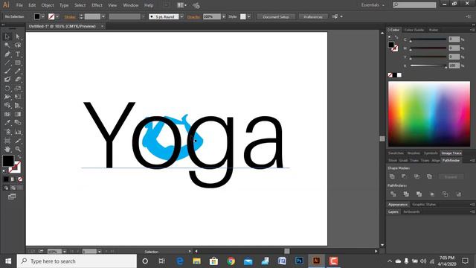The image size is (476, 268).
Task: Open the Style dropdown arrow
Action: click(x=249, y=16)
